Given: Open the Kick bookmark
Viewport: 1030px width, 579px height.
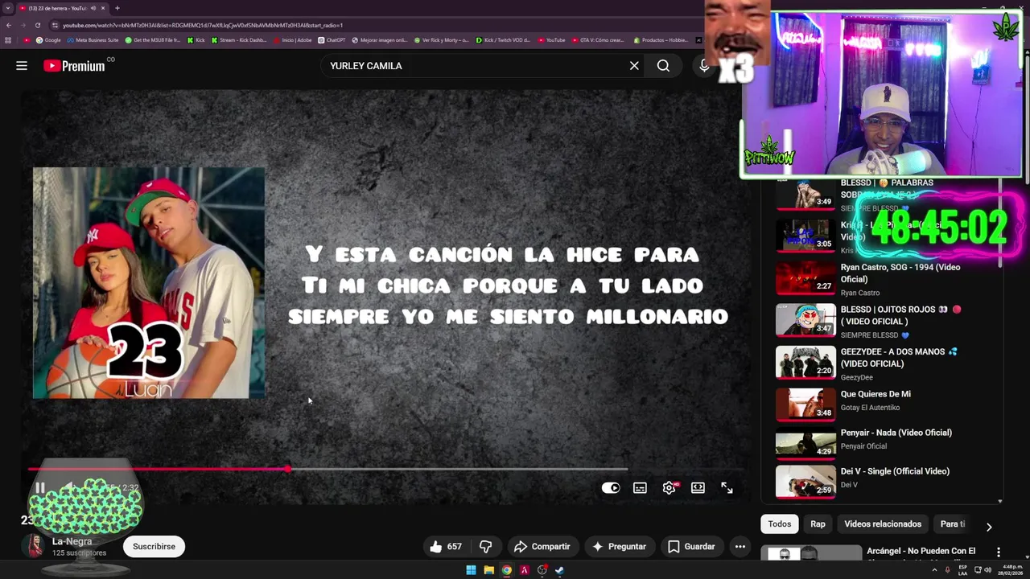Looking at the screenshot, I should coord(196,39).
